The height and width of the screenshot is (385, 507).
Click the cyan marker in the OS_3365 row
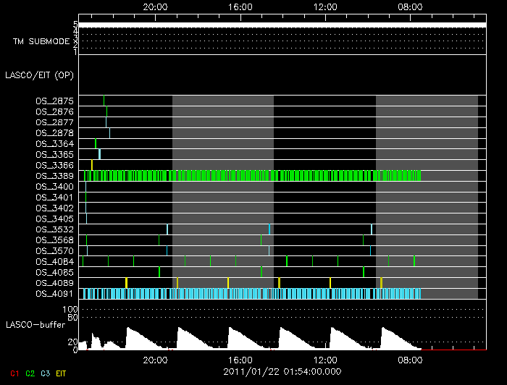pyautogui.click(x=99, y=154)
